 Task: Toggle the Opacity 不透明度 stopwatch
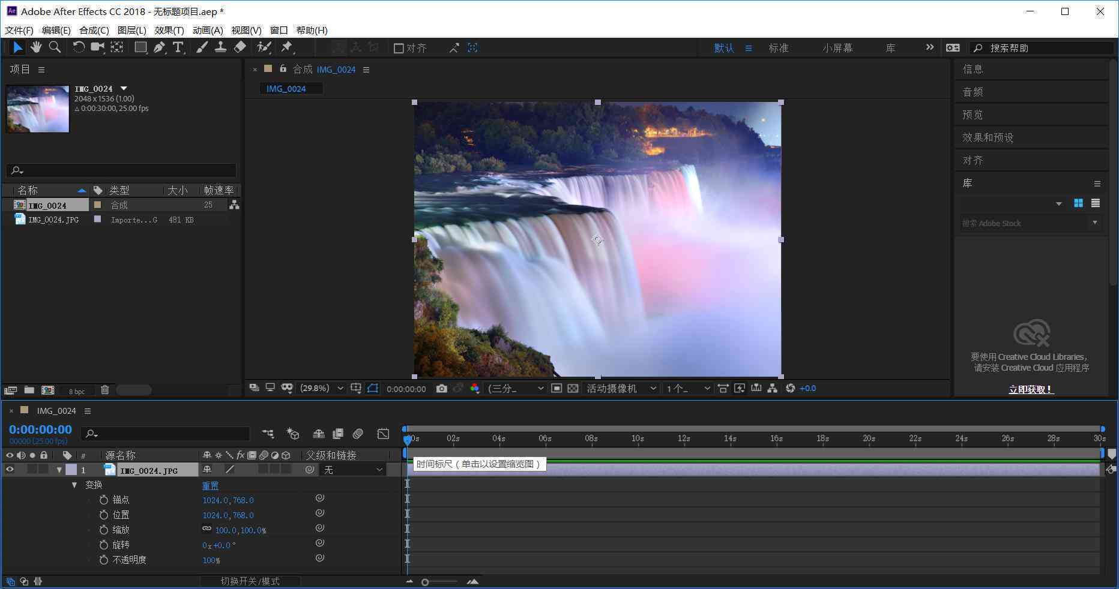(103, 560)
